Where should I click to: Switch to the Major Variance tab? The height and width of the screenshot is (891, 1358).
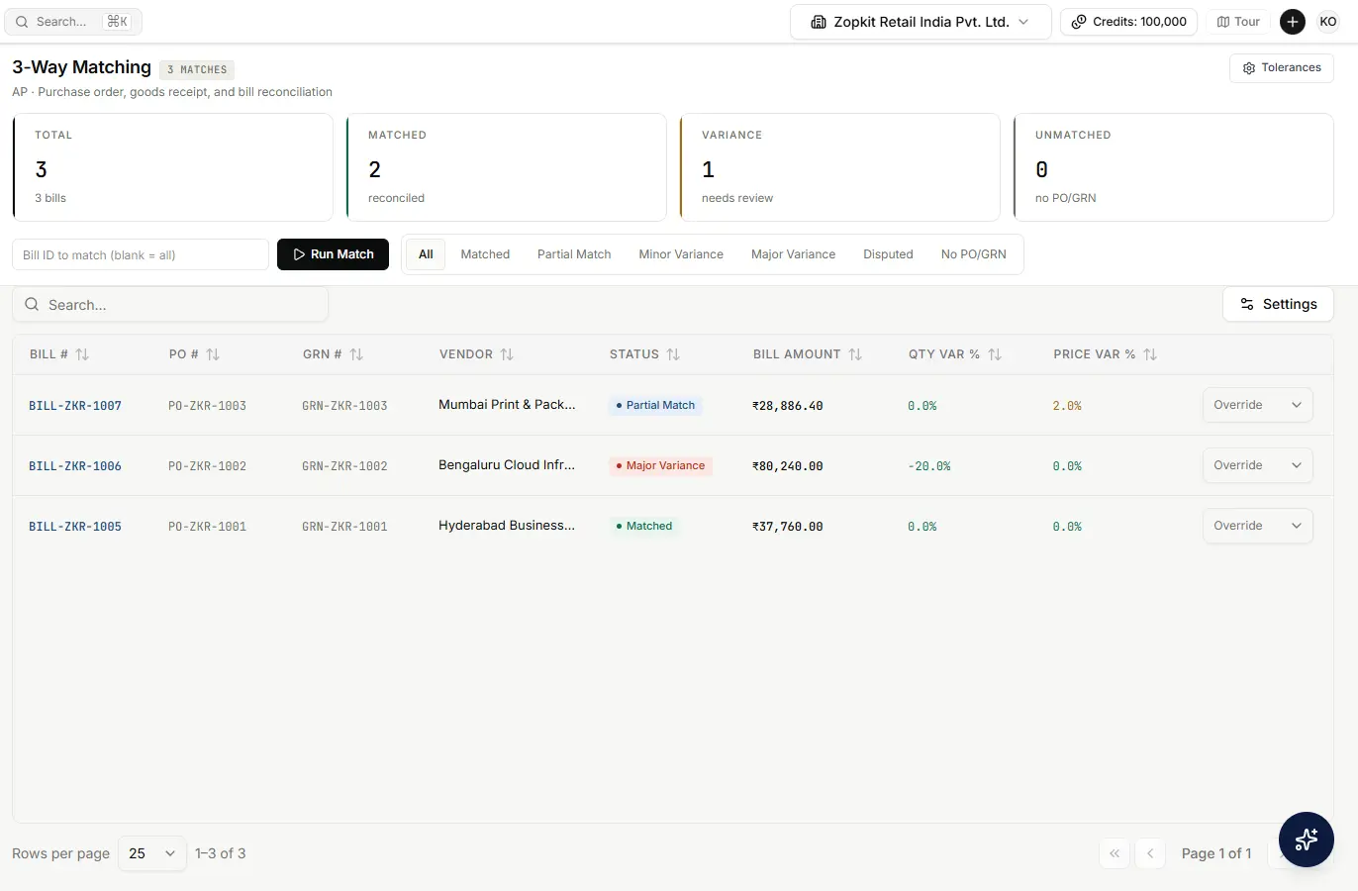click(793, 254)
